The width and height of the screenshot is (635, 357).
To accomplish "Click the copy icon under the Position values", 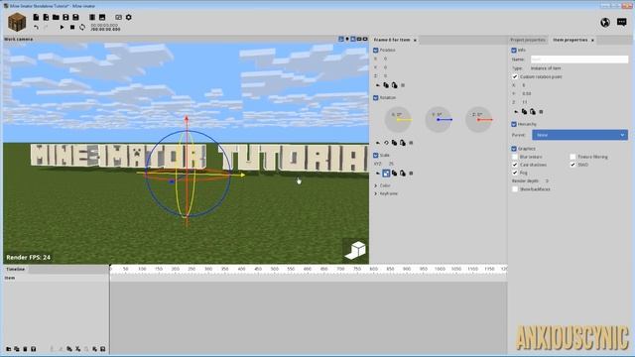I will tap(386, 85).
